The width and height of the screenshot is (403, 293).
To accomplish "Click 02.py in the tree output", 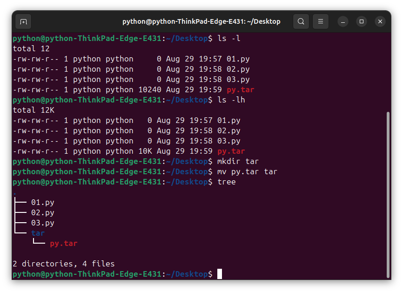I will (x=43, y=213).
